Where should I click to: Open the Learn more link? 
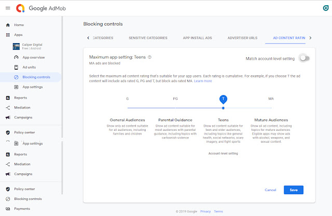tap(203, 81)
